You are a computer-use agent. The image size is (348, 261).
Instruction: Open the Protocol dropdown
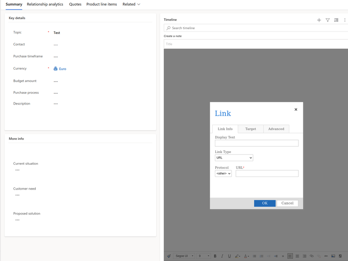223,173
